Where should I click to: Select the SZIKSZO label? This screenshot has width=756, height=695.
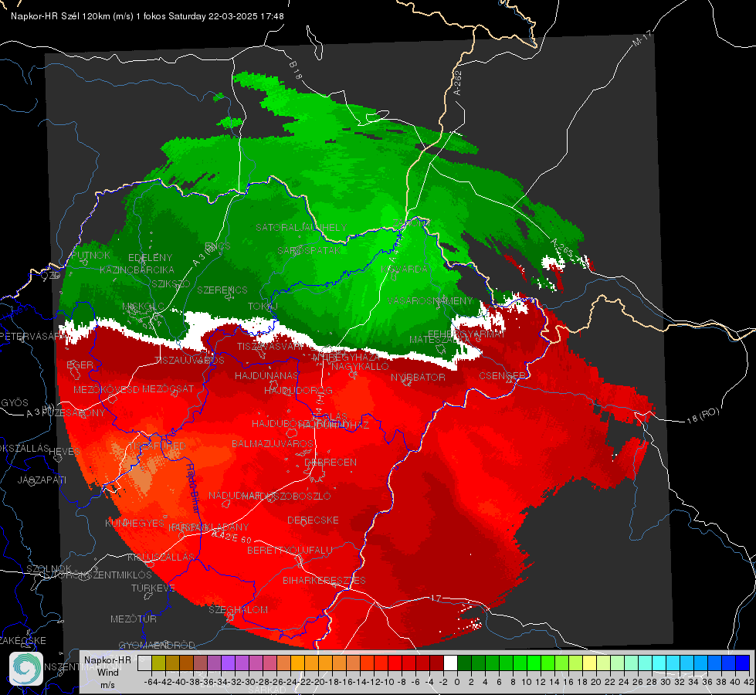tap(171, 283)
